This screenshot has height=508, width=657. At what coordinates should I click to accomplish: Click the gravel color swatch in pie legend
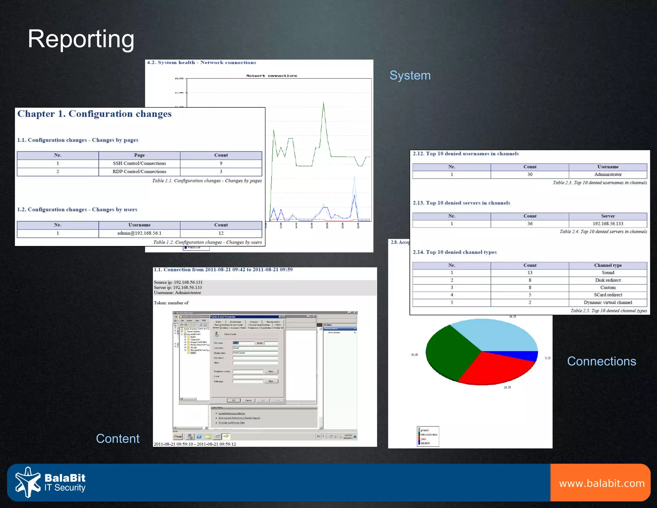pyautogui.click(x=419, y=430)
